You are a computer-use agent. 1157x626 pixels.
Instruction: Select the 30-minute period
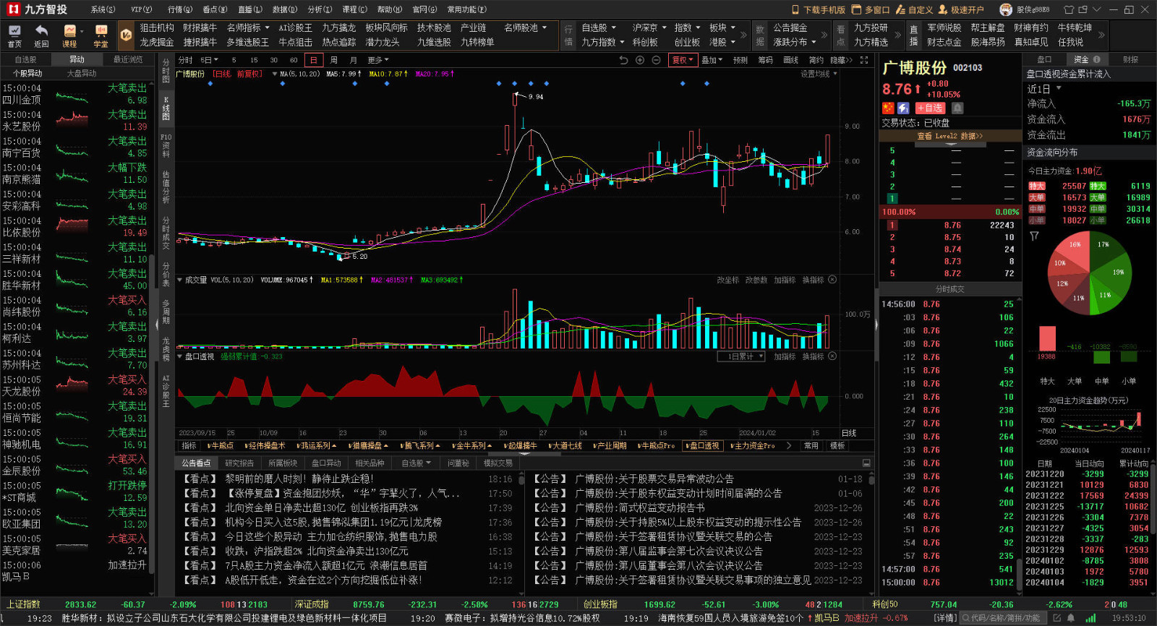coord(273,60)
